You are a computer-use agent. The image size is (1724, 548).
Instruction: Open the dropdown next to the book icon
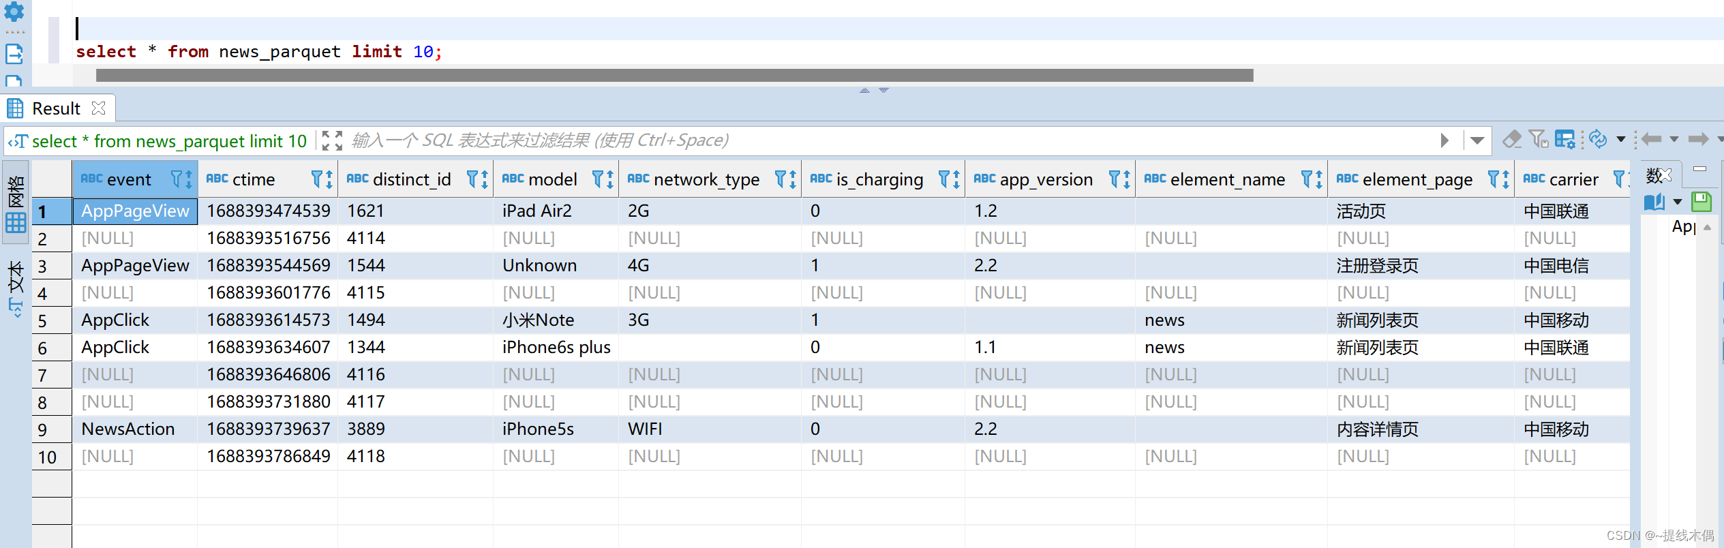1678,202
